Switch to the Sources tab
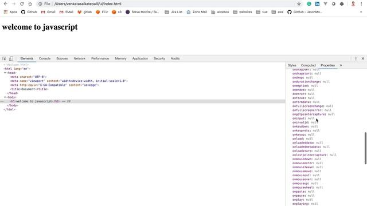This screenshot has width=367, height=206. (62, 58)
